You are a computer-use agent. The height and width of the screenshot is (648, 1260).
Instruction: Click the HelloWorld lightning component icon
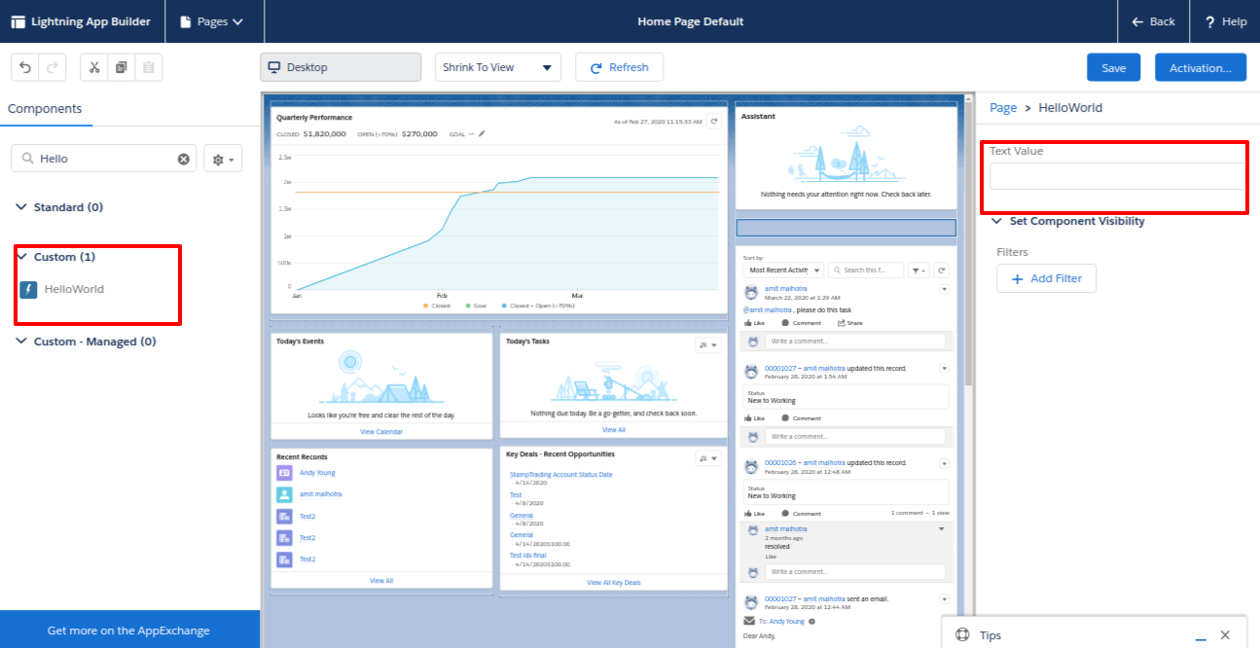(28, 289)
